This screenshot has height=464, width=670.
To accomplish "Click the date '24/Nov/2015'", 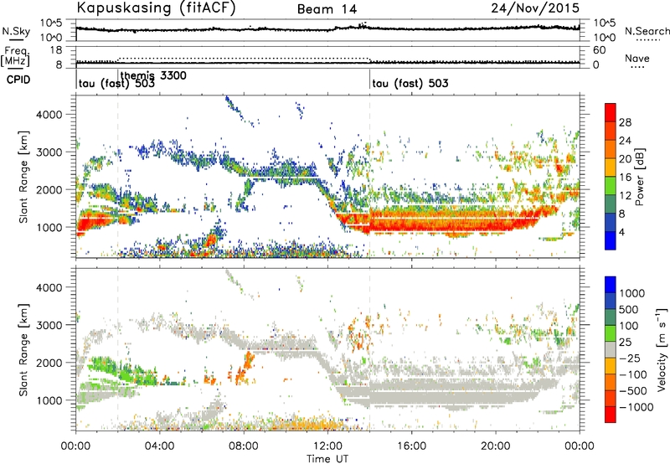I will click(x=535, y=8).
